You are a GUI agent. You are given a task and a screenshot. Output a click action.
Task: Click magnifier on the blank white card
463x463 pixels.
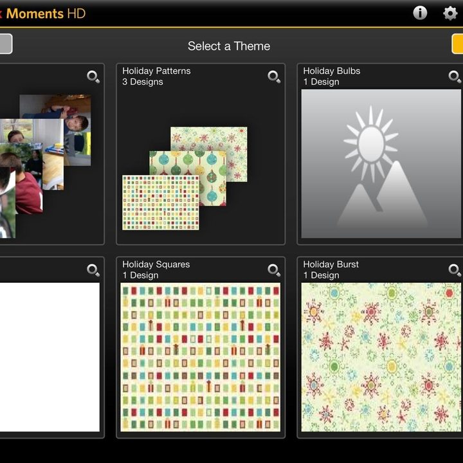coord(93,270)
